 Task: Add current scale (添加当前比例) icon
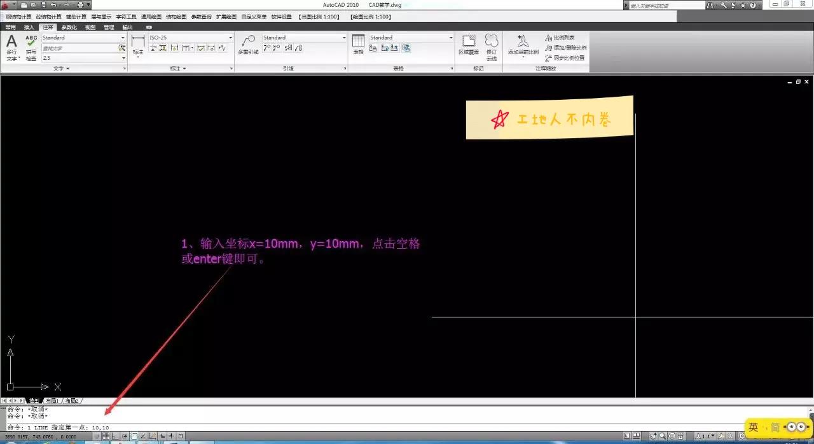[x=523, y=45]
